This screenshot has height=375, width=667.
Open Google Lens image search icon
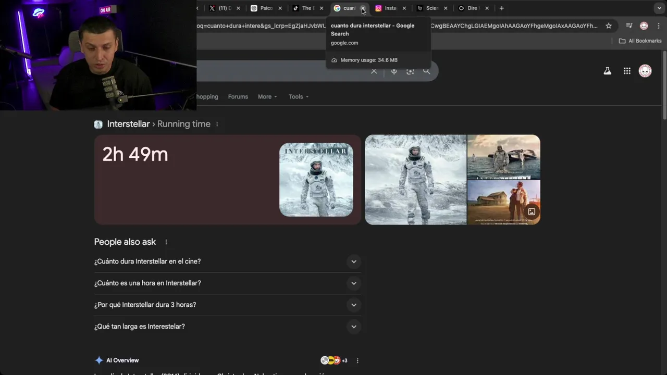pos(410,71)
